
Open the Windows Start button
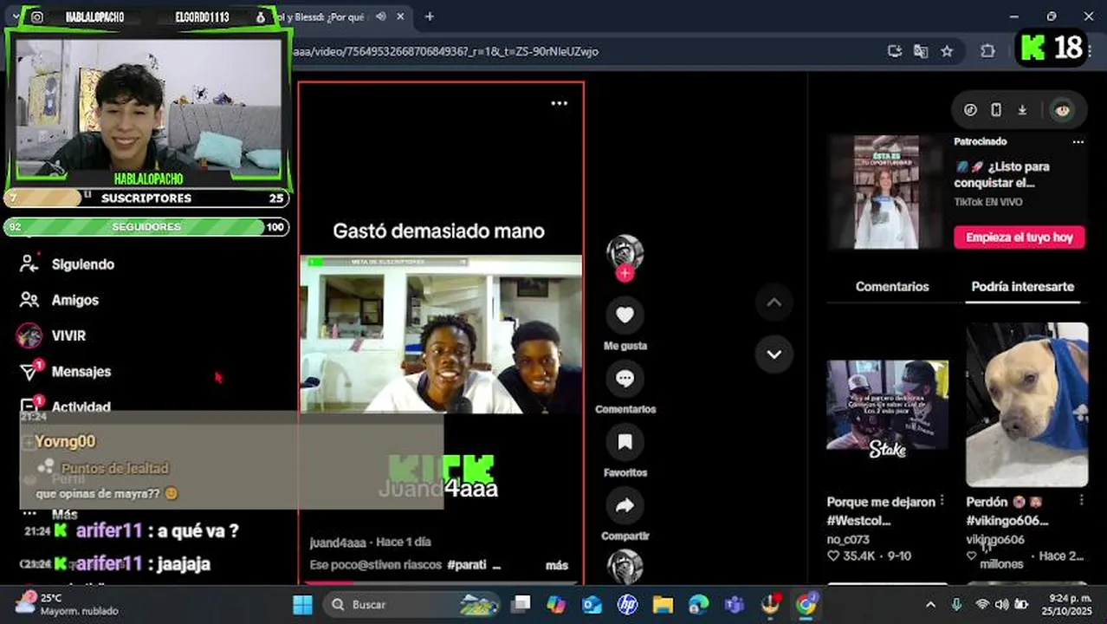tap(302, 604)
